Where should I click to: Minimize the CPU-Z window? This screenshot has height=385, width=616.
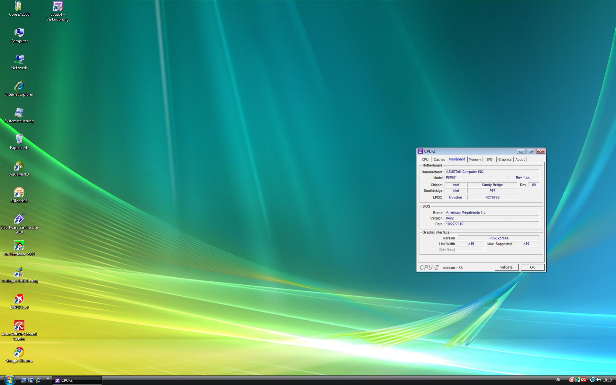[521, 151]
